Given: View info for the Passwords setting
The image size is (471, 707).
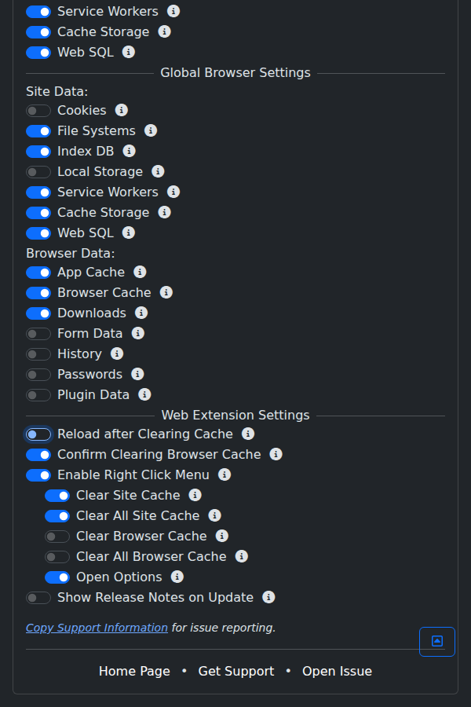Looking at the screenshot, I should click(x=137, y=374).
